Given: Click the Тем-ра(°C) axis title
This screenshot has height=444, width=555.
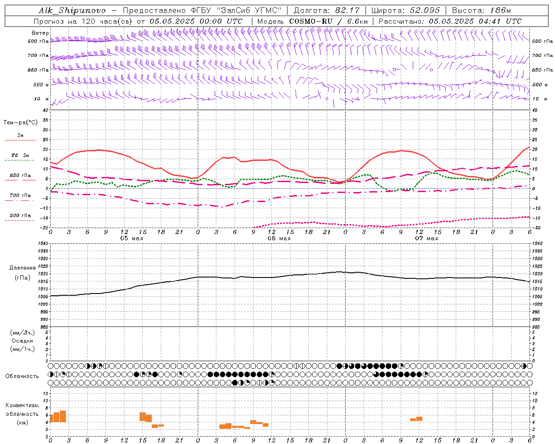Looking at the screenshot, I should (x=20, y=123).
